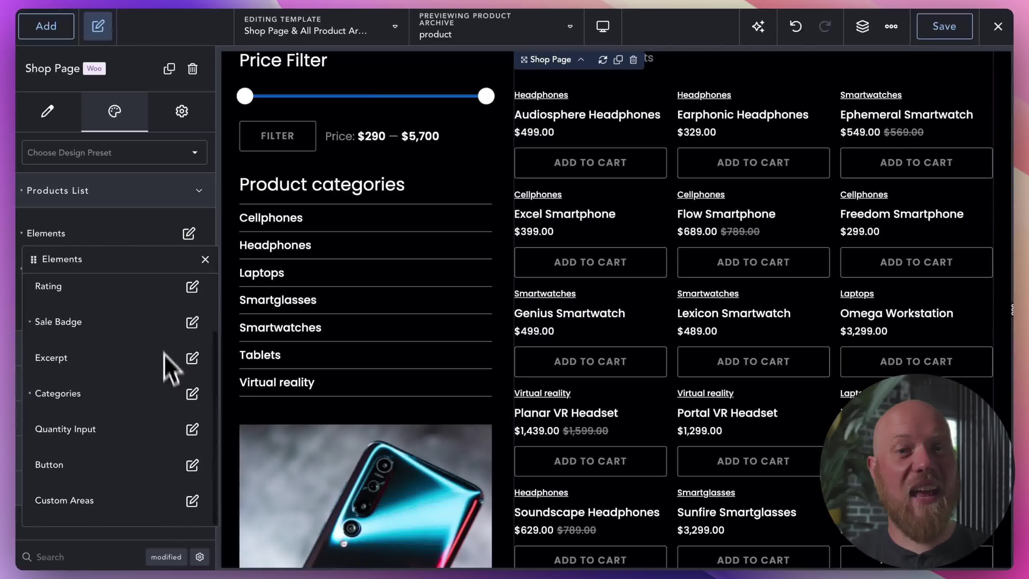This screenshot has width=1029, height=579.
Task: Delete the Shop Page element in sidebar
Action: pyautogui.click(x=193, y=69)
